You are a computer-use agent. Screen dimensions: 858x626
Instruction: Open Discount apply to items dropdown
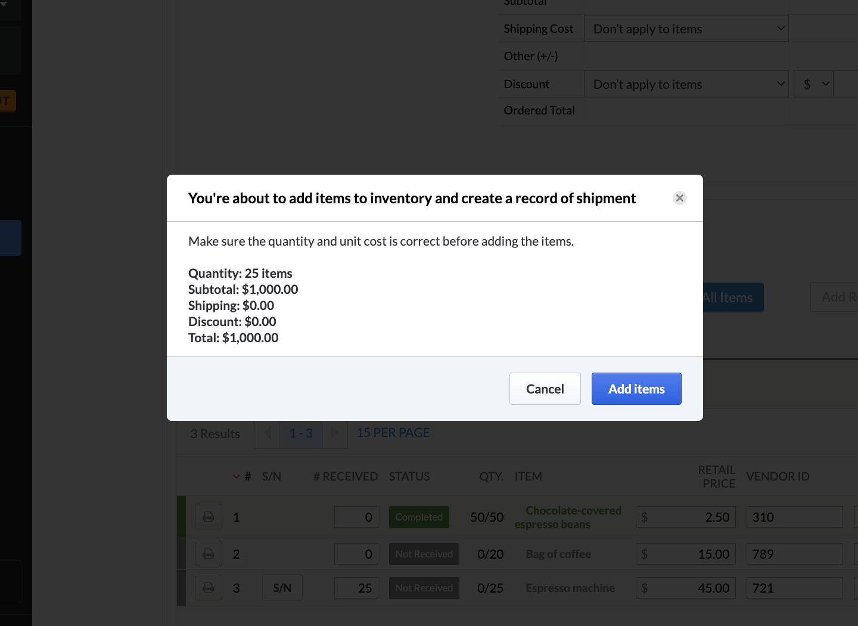(686, 84)
